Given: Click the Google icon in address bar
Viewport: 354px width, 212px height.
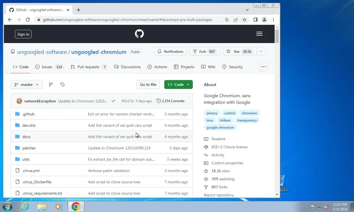Looking at the screenshot, I should coord(227,20).
